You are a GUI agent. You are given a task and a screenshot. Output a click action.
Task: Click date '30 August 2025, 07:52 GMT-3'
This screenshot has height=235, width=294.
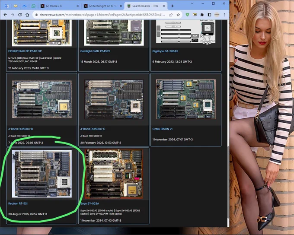[x=28, y=214]
